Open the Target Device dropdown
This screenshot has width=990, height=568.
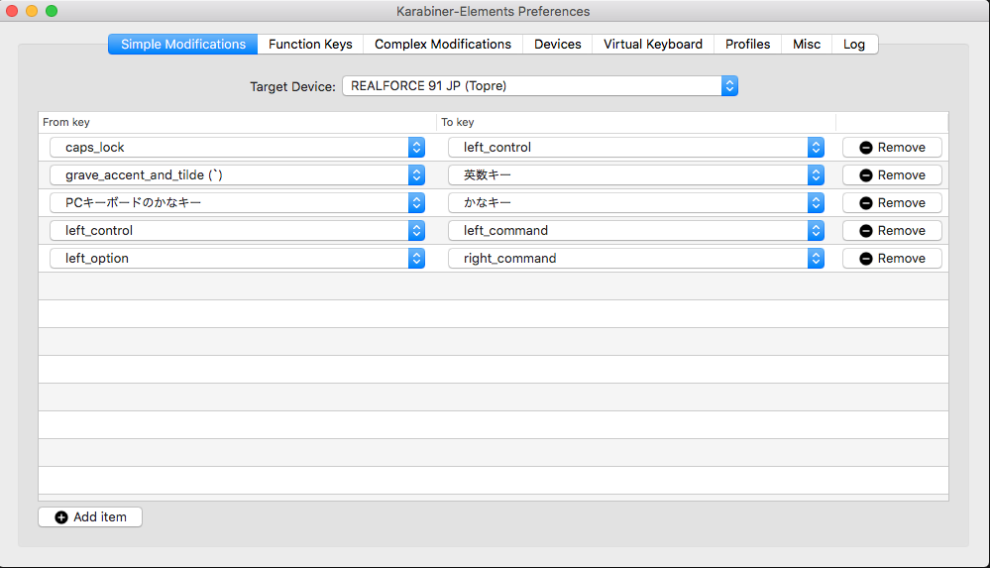(540, 86)
